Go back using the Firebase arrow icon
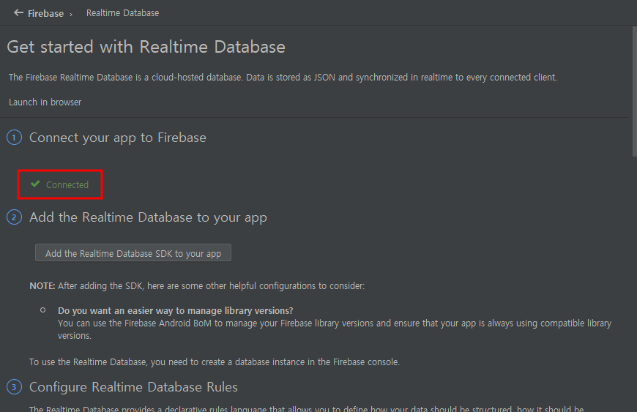This screenshot has height=412, width=637. coord(18,13)
